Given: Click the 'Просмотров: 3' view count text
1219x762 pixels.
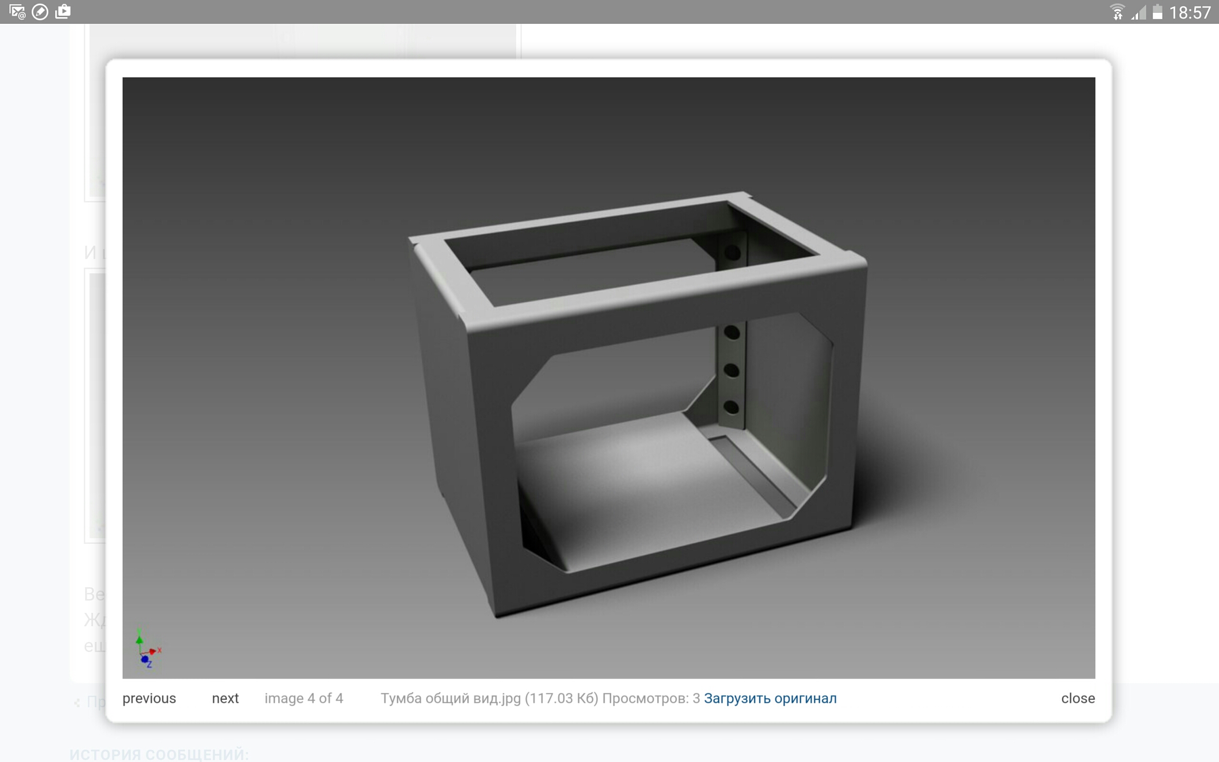Looking at the screenshot, I should (650, 699).
